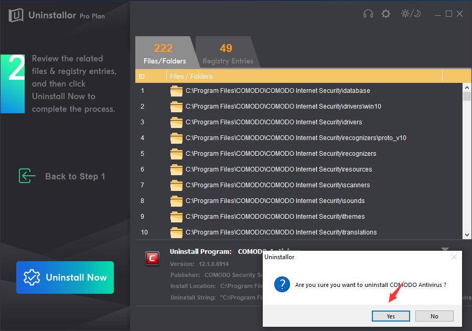
Task: Collapse program details with triangle arrow
Action: 445,249
